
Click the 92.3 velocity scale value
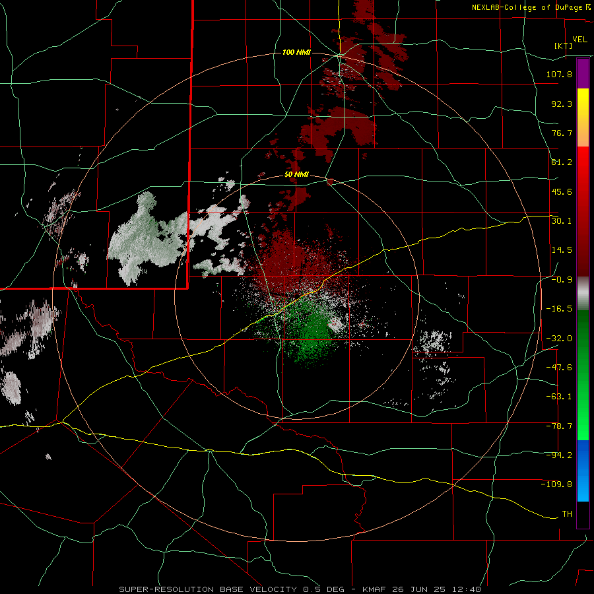pyautogui.click(x=562, y=104)
